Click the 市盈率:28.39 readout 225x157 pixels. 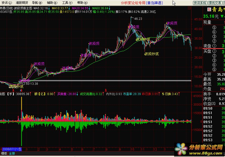pyautogui.click(x=132, y=94)
